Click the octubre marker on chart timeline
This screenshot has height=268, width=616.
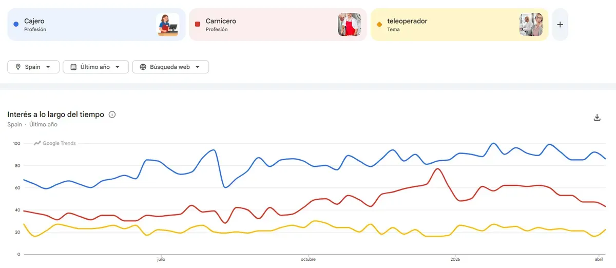tap(308, 260)
